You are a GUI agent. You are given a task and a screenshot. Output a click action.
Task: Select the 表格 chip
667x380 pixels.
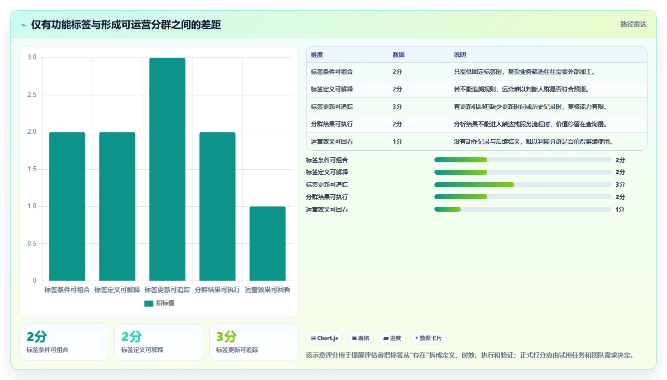click(x=360, y=338)
